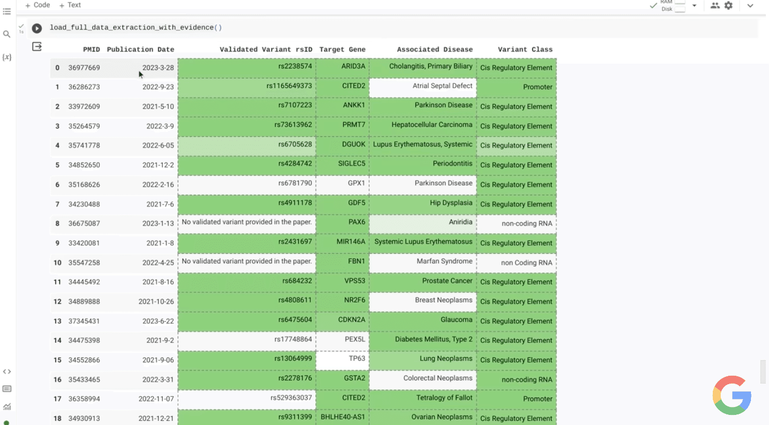Screen dimensions: 769x425
Task: Click the Associated Disease column header
Action: (x=434, y=49)
